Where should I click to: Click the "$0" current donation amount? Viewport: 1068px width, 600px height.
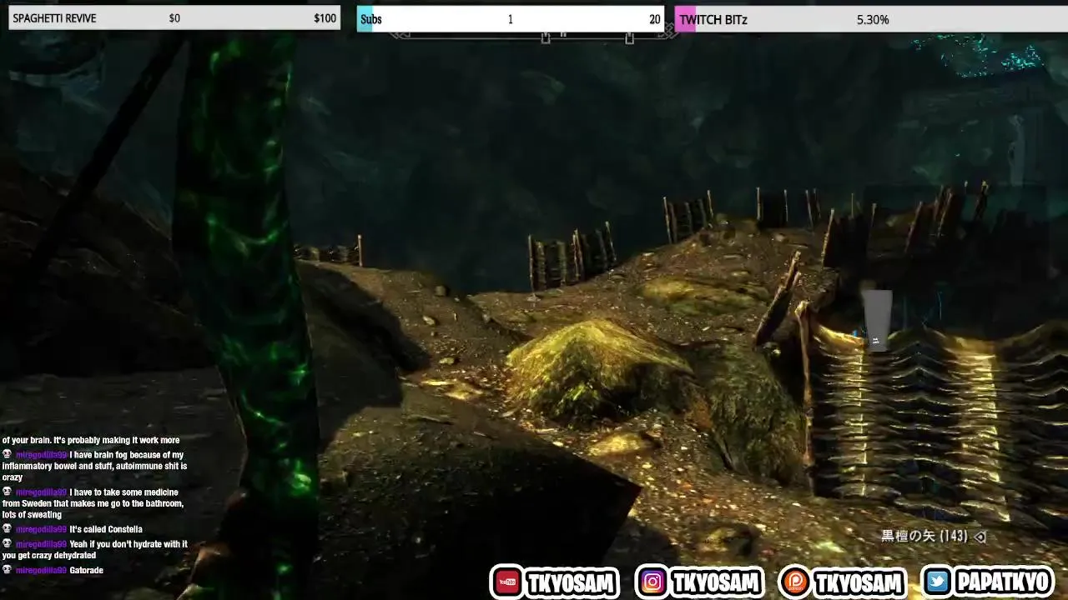pos(174,18)
